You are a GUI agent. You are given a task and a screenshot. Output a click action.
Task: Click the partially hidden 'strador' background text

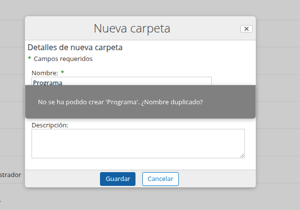point(10,174)
